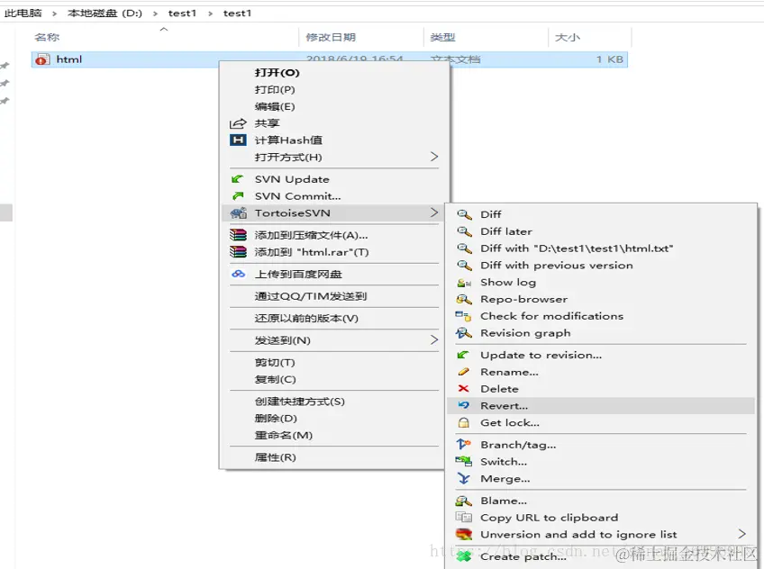Screen dimensions: 764x569
Task: Click the Baidu Netdisk cloud icon
Action: 238,274
